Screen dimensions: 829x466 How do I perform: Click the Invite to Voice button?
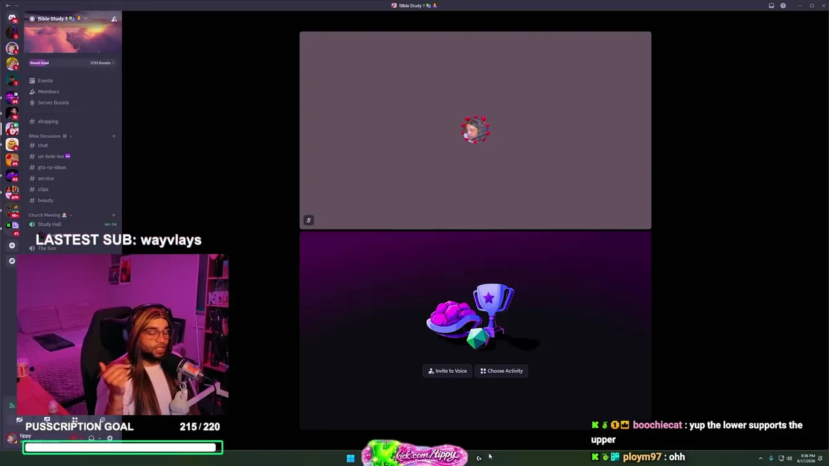click(x=448, y=371)
